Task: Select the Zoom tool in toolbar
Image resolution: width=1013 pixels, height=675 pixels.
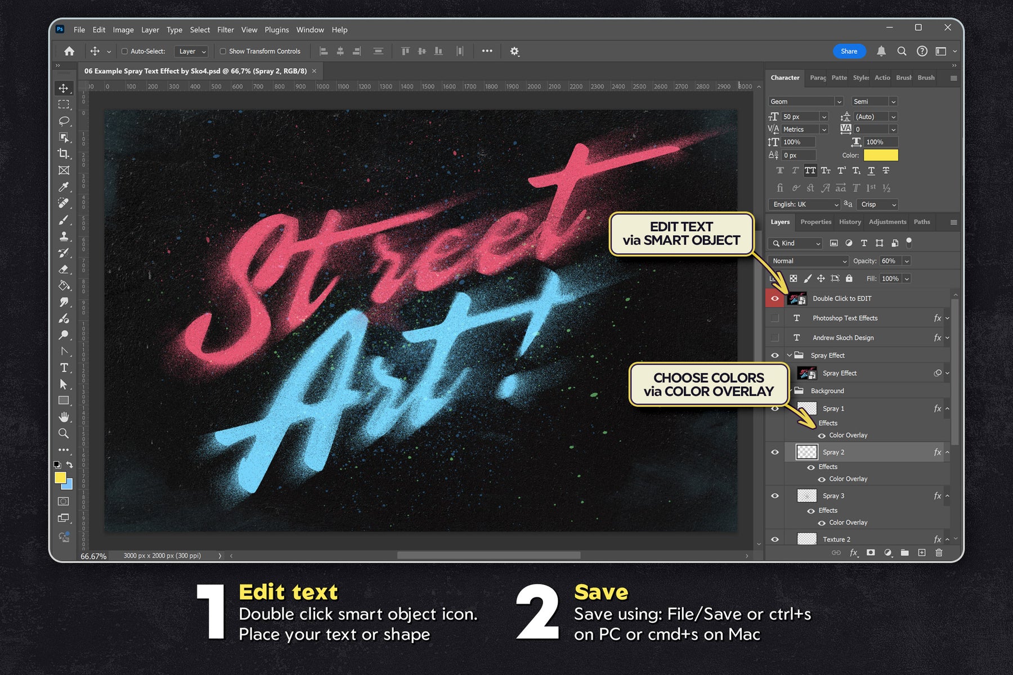Action: click(64, 433)
